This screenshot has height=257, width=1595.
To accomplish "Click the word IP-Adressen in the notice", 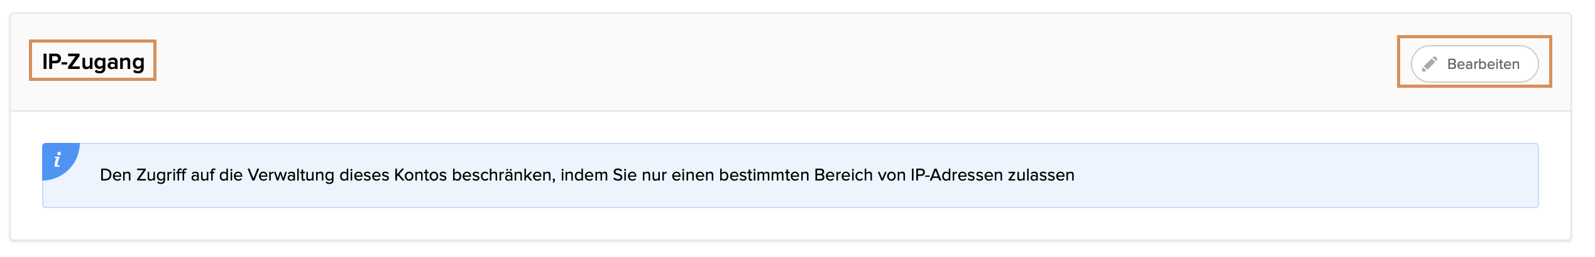I will [x=956, y=175].
